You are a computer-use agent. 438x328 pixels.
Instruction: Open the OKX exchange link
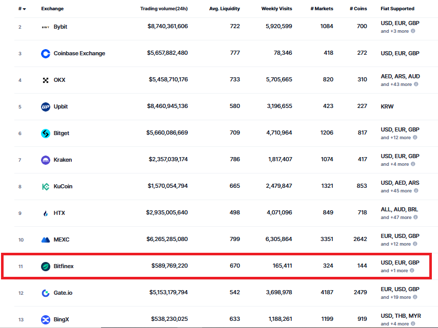[59, 80]
